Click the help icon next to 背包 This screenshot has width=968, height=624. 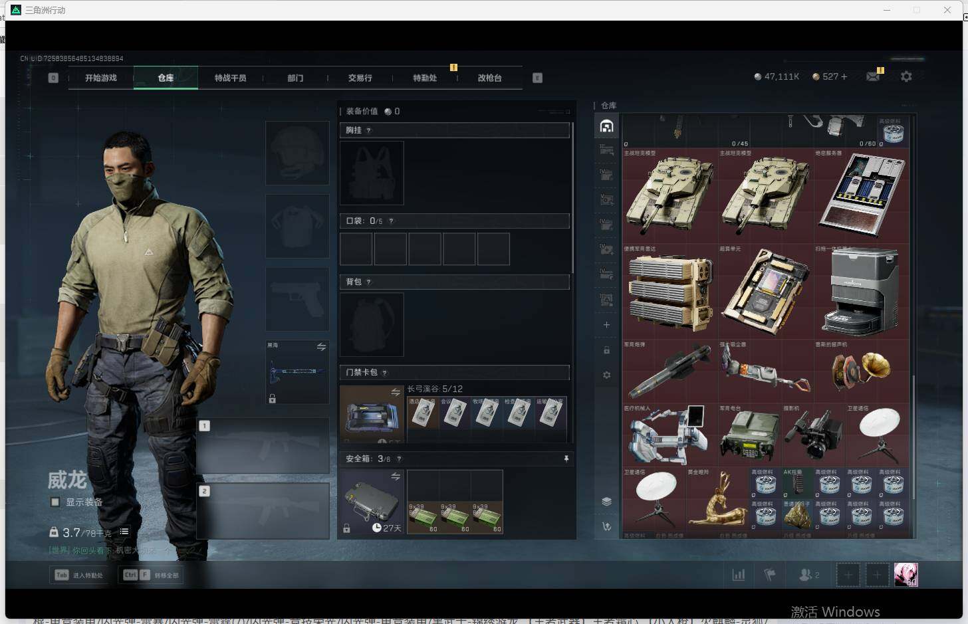368,282
